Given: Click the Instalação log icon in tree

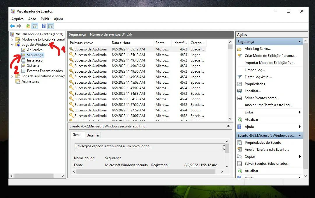Looking at the screenshot, I should 24,60.
